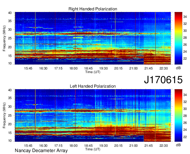Viewport: 190px width, 154px height.
Task: Click the left-handed polarization spectrogram
Action: [x=93, y=116]
